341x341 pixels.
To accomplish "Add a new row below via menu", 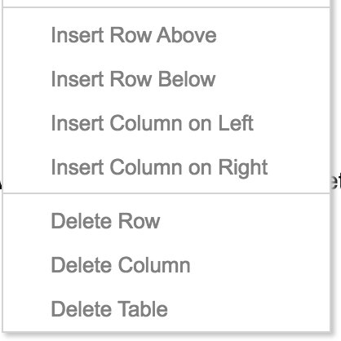I will (x=166, y=79).
